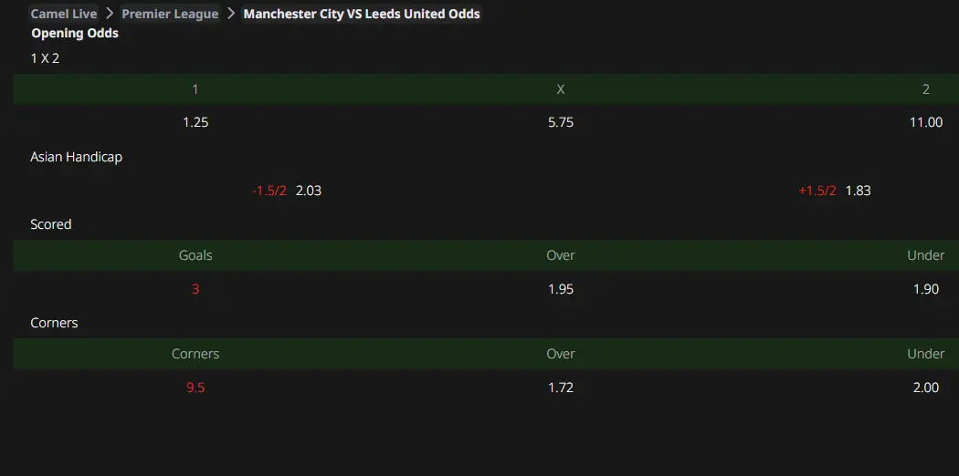Go to the Premier League breadcrumb
959x476 pixels.
pyautogui.click(x=170, y=14)
